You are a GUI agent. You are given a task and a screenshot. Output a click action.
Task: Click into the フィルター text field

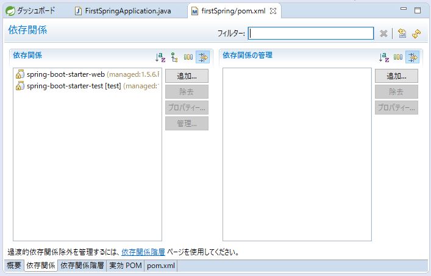pos(311,34)
